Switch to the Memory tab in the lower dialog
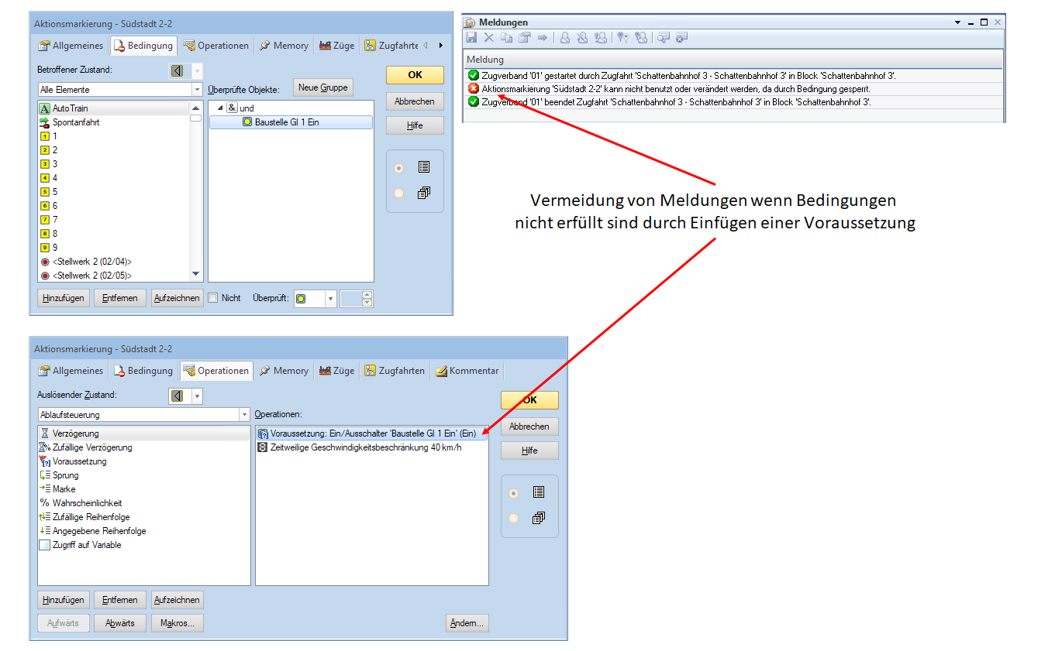Image resolution: width=1055 pixels, height=651 pixels. (284, 371)
